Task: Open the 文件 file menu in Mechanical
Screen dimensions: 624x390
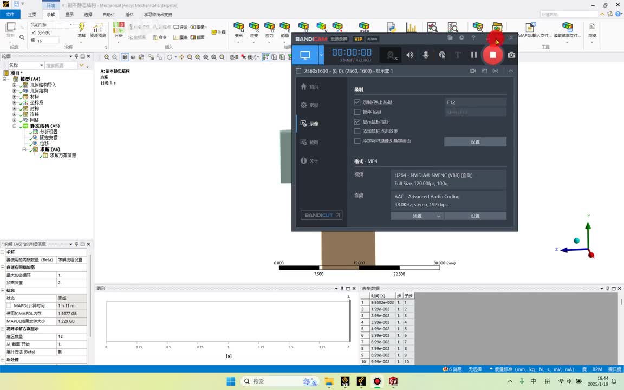Action: [10, 14]
